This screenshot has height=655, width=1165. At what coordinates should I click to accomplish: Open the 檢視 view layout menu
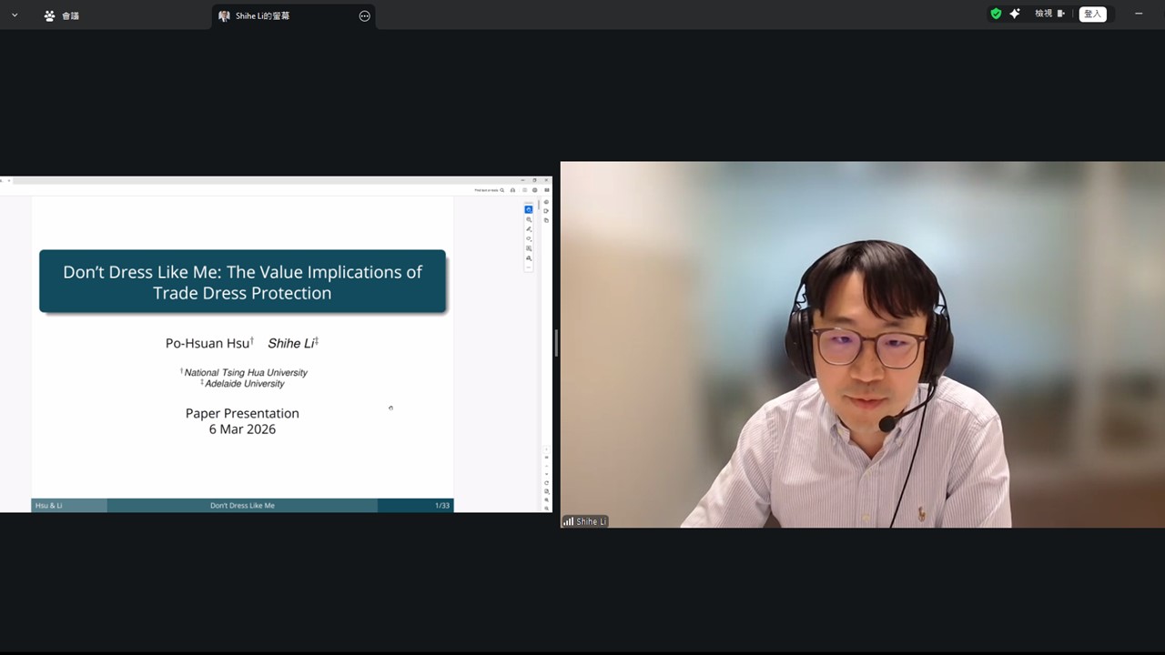(1048, 14)
